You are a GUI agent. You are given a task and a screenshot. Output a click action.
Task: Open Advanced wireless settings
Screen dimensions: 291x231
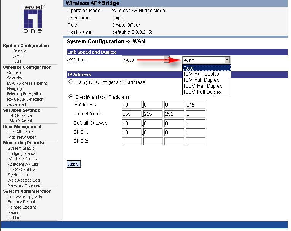16,104
